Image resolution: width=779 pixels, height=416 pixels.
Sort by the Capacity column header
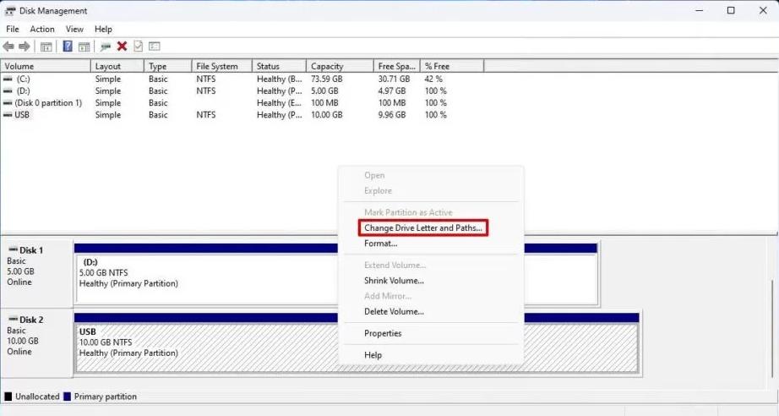(x=339, y=66)
